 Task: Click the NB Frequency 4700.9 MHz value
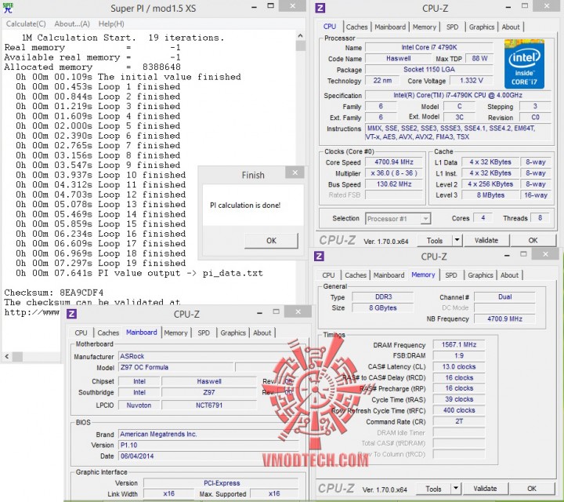[x=504, y=318]
